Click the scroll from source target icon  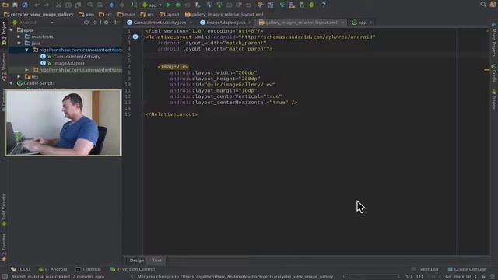click(x=86, y=23)
